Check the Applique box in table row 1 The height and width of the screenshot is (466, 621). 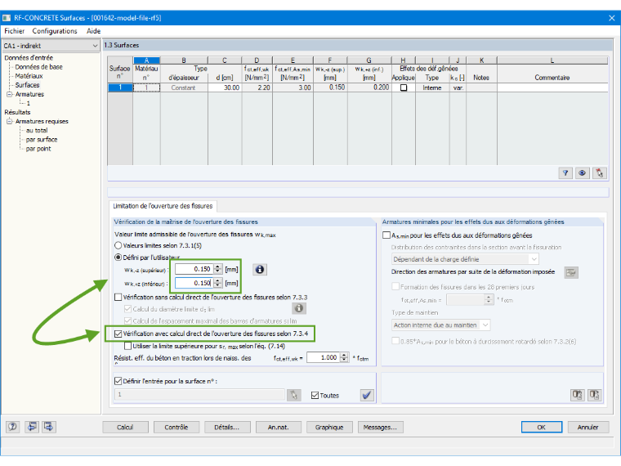404,87
